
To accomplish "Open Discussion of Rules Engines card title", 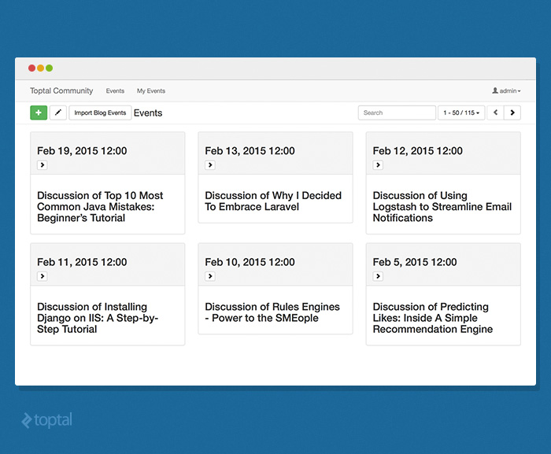I will pos(272,312).
